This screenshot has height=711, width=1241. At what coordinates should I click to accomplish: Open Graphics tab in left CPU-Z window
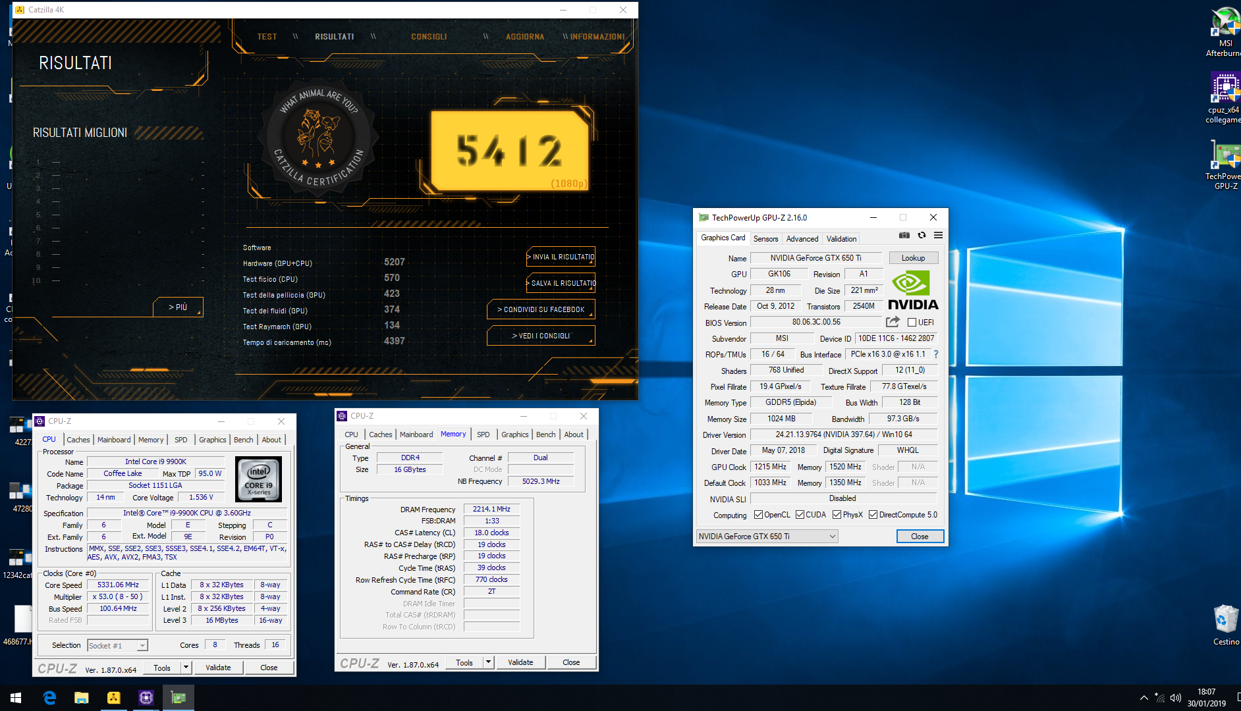(212, 440)
